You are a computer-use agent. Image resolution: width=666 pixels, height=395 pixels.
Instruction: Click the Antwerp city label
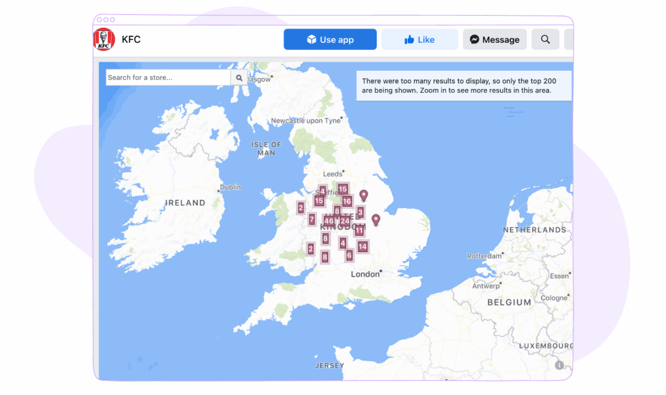[486, 286]
